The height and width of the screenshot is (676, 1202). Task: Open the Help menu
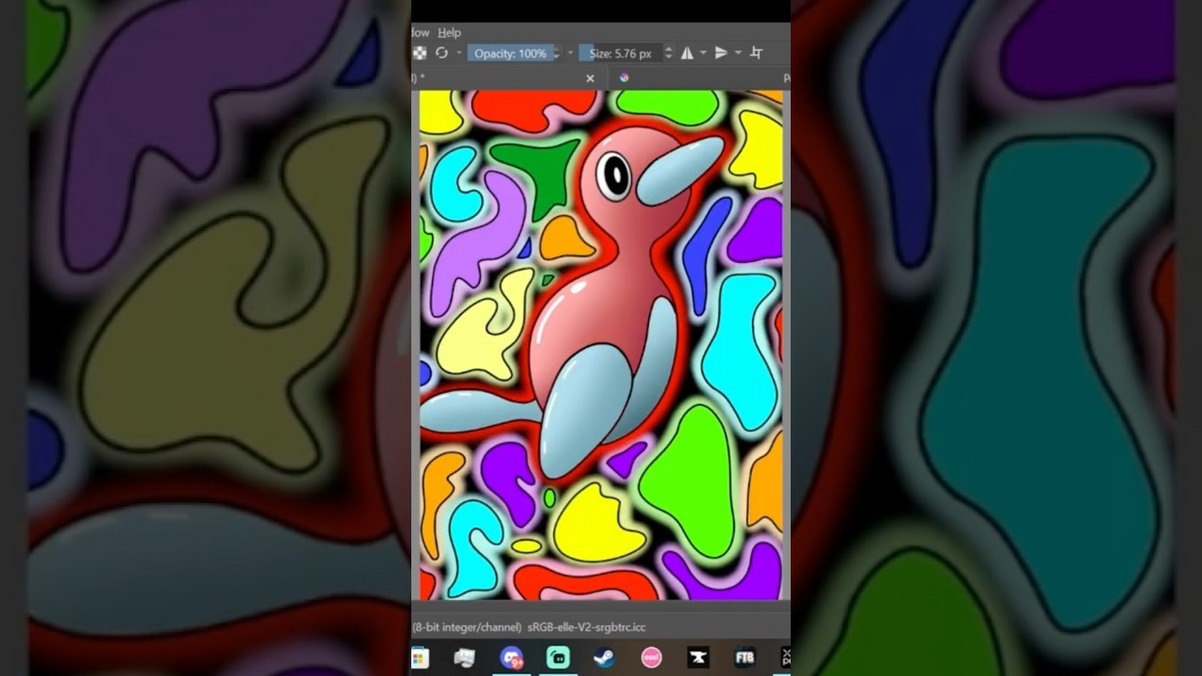449,33
